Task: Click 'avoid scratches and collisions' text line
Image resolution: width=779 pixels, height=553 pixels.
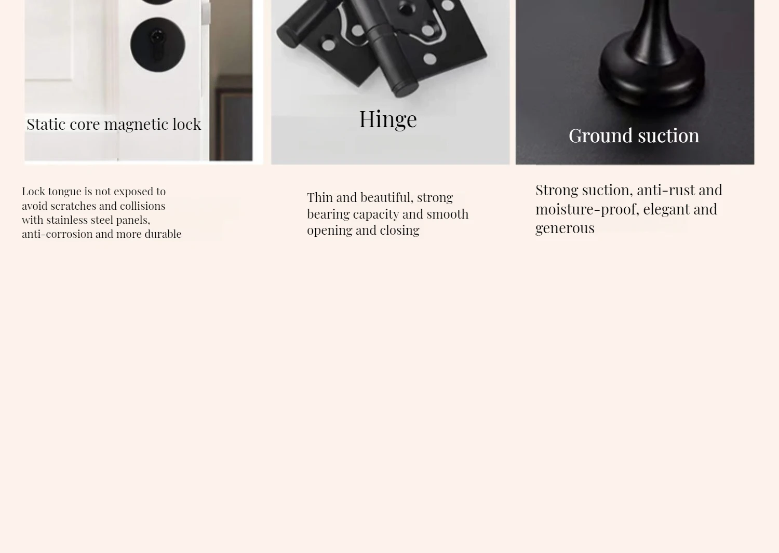Action: (93, 206)
